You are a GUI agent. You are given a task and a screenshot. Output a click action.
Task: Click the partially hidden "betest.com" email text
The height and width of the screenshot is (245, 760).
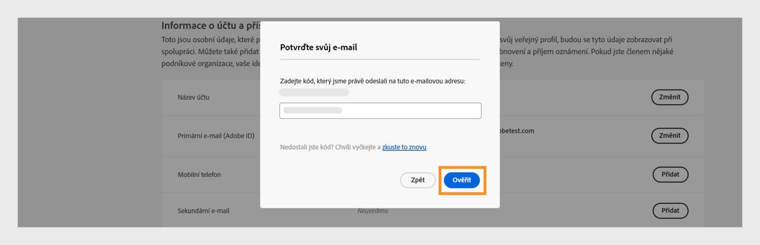coord(517,131)
